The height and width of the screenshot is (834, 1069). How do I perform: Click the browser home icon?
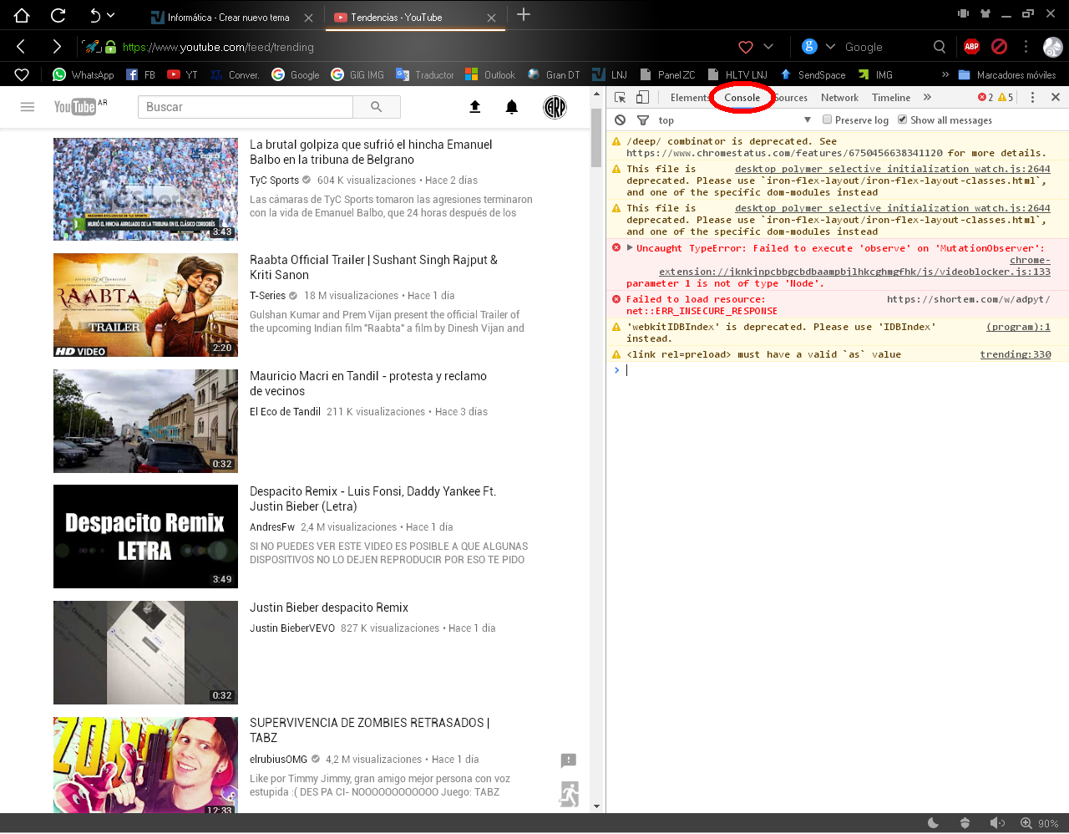tap(22, 15)
